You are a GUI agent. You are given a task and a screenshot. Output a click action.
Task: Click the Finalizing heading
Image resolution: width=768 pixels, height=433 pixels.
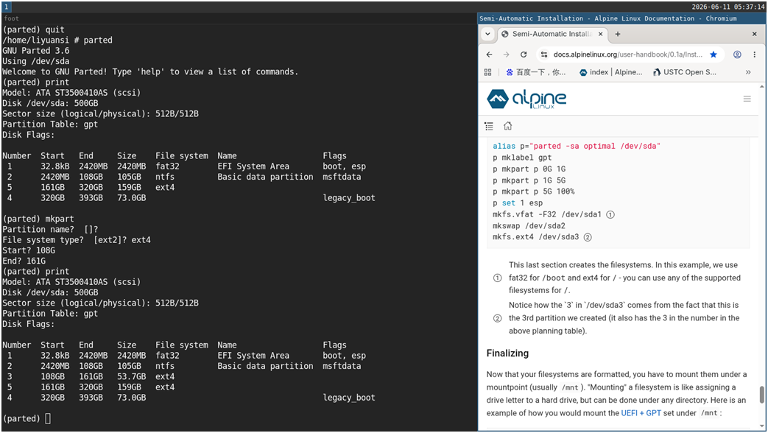[507, 353]
